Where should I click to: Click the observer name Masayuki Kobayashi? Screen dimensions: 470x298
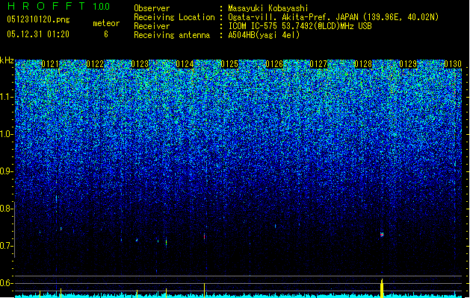point(268,8)
